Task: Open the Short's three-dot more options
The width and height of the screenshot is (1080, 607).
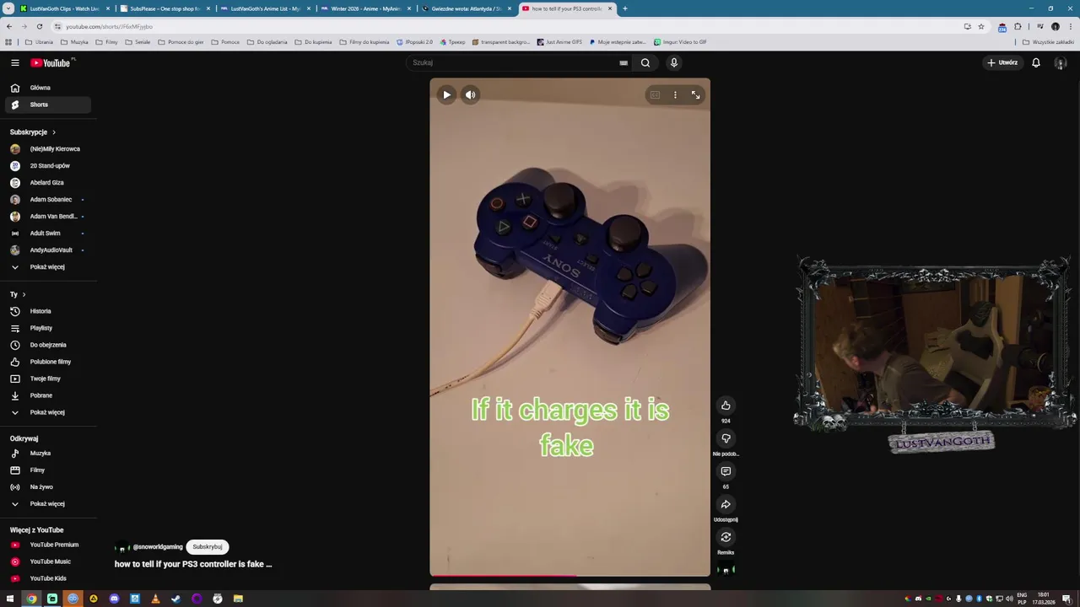Action: (675, 95)
